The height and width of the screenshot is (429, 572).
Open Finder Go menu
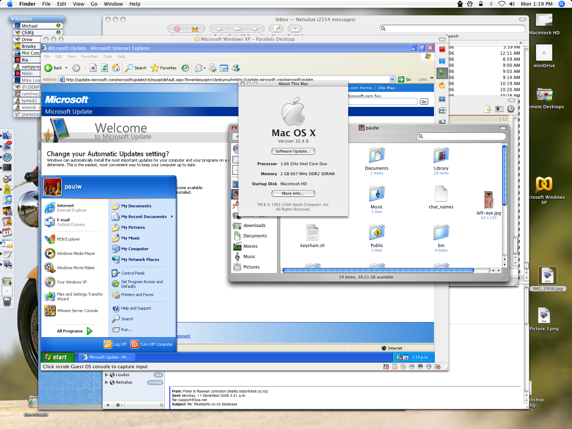coord(94,4)
